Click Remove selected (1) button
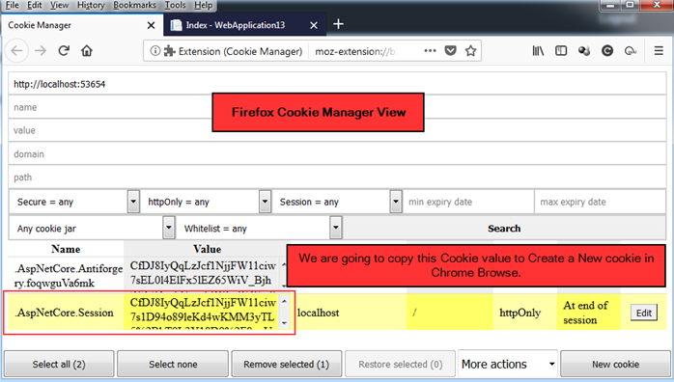The image size is (674, 382). 286,364
